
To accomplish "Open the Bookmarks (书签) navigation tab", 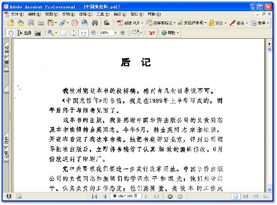I will (x=6, y=50).
